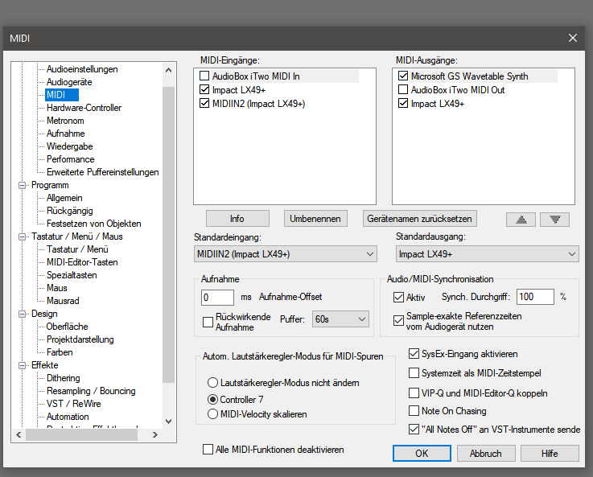593x477 pixels.
Task: Collapse the Programm tree section
Action: point(23,185)
